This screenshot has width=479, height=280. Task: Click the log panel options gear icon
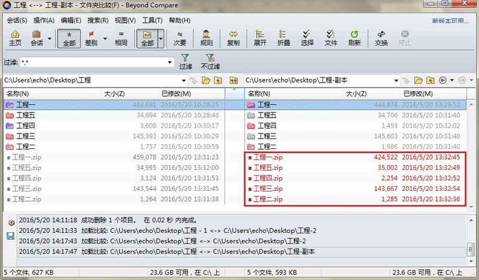click(x=11, y=223)
